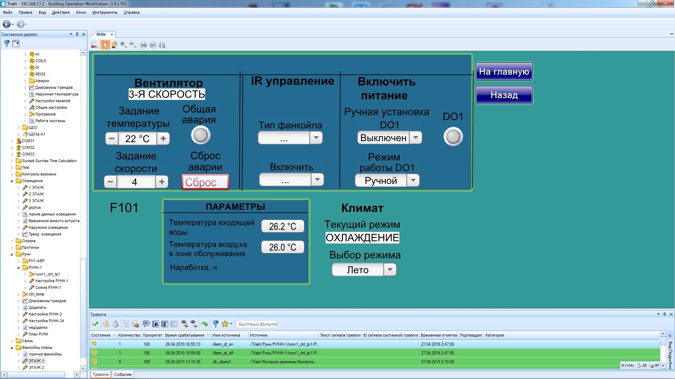Switch to the События tab
This screenshot has width=675, height=379.
click(123, 374)
